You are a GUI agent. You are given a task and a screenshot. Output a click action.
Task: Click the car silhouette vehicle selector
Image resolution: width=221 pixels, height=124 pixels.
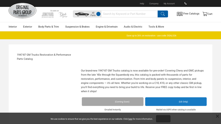click(82, 14)
